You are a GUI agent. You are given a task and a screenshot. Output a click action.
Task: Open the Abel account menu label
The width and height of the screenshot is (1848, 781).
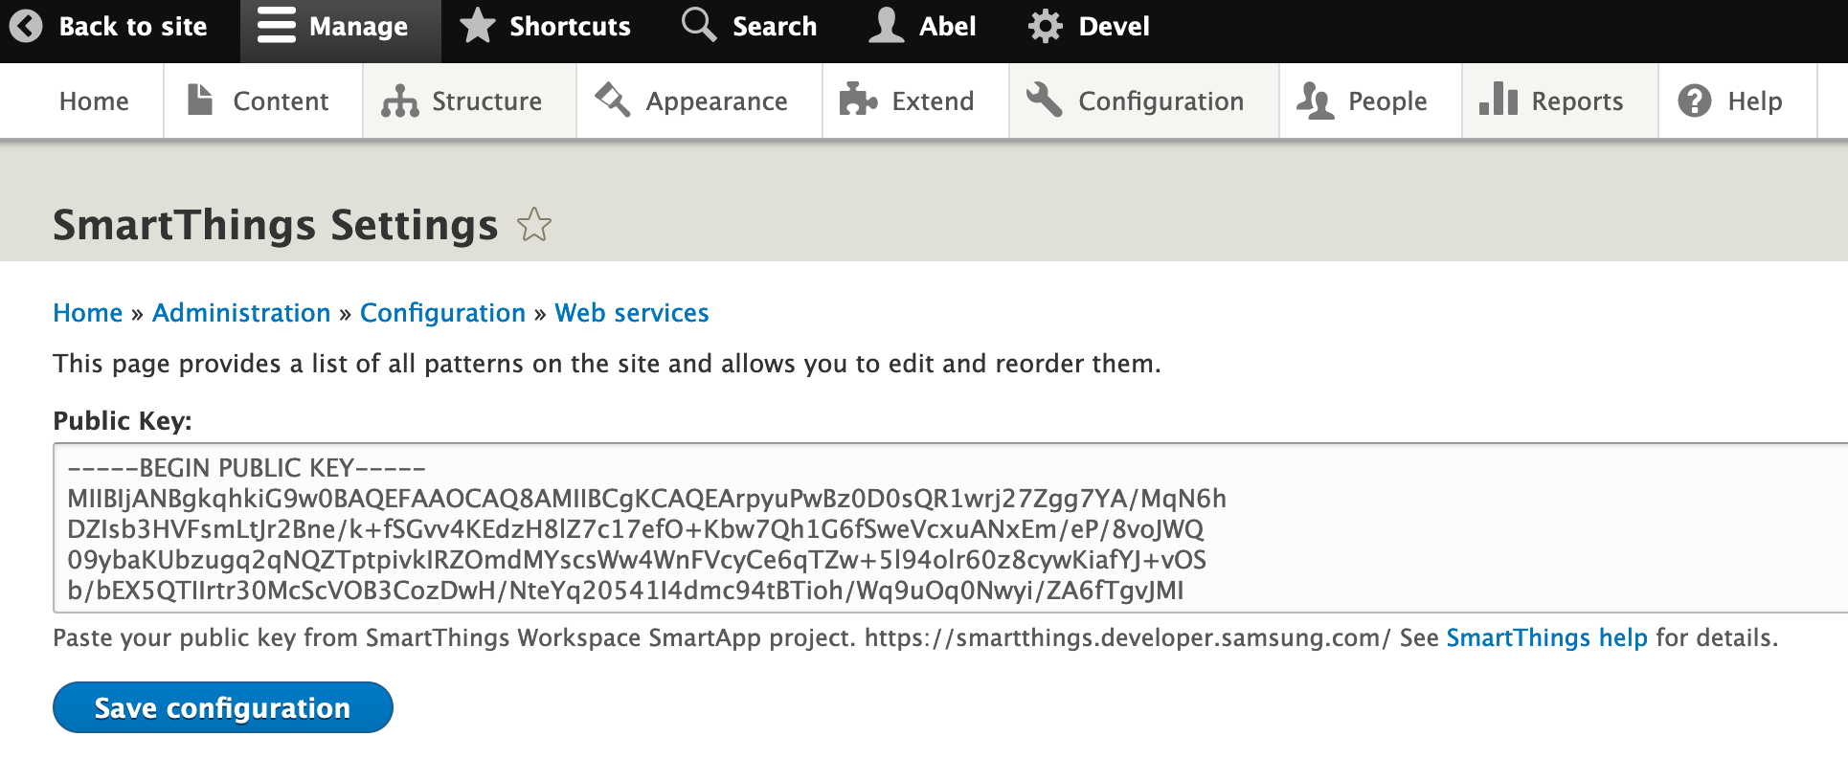(x=948, y=27)
